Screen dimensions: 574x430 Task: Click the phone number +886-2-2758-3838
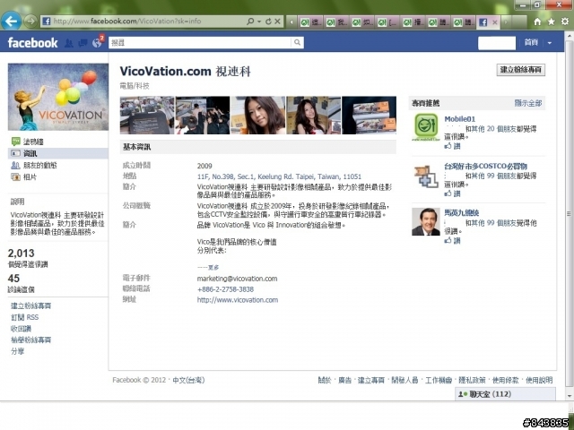coord(225,289)
